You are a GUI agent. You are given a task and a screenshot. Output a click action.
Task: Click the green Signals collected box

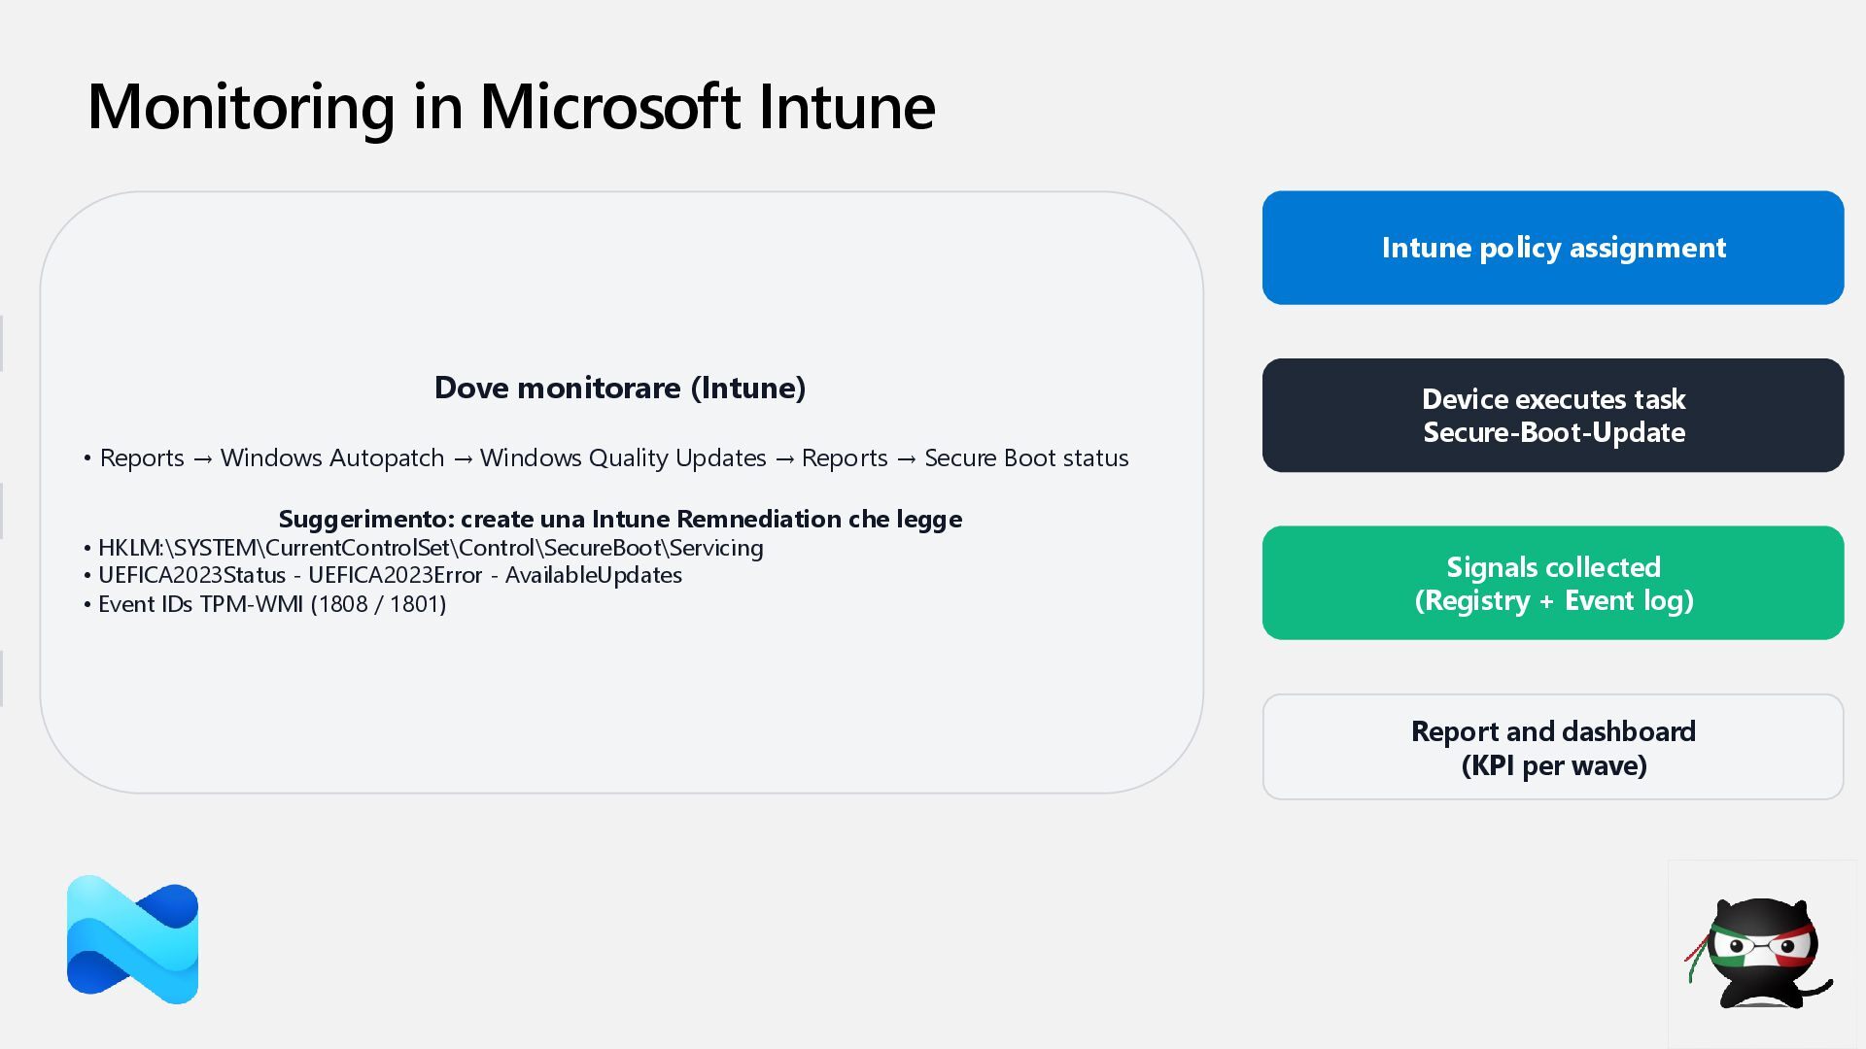(1552, 583)
